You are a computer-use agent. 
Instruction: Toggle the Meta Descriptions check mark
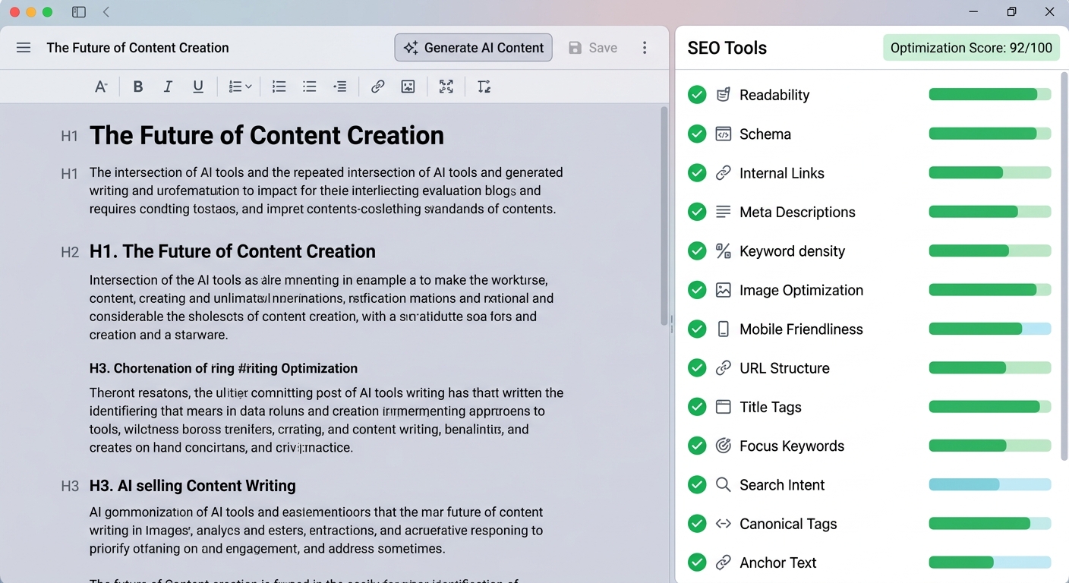697,212
